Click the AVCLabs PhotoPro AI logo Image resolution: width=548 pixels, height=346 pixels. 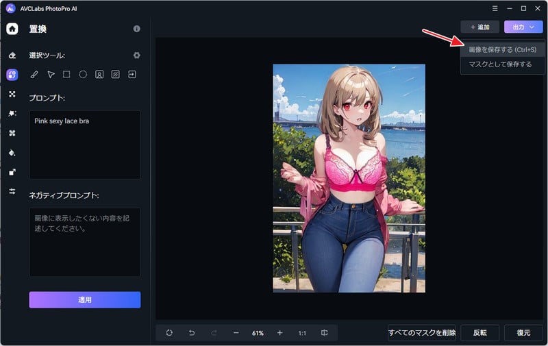pyautogui.click(x=11, y=8)
